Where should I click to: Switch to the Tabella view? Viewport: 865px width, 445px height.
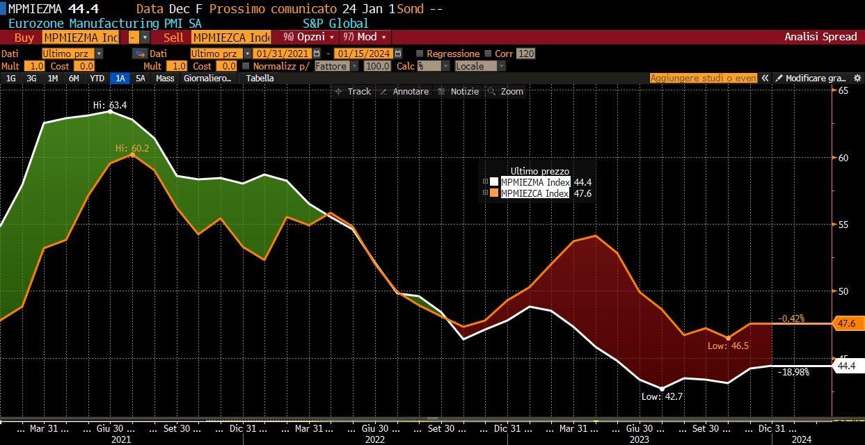pyautogui.click(x=260, y=79)
